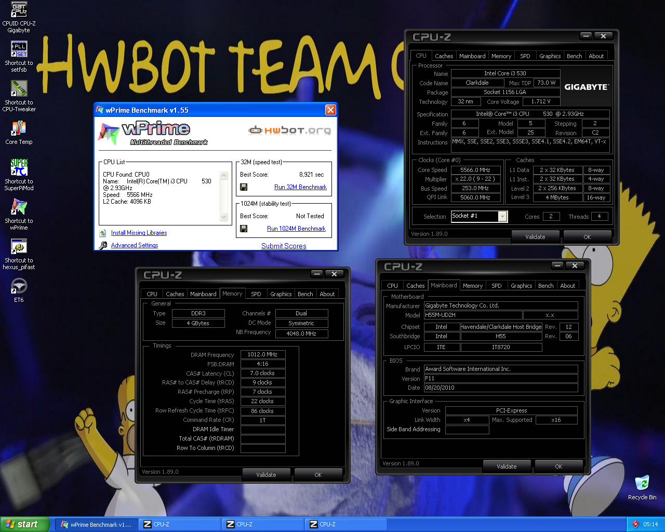Click the Core Voltage 1.712 V value
Image resolution: width=665 pixels, height=532 pixels.
(x=540, y=101)
